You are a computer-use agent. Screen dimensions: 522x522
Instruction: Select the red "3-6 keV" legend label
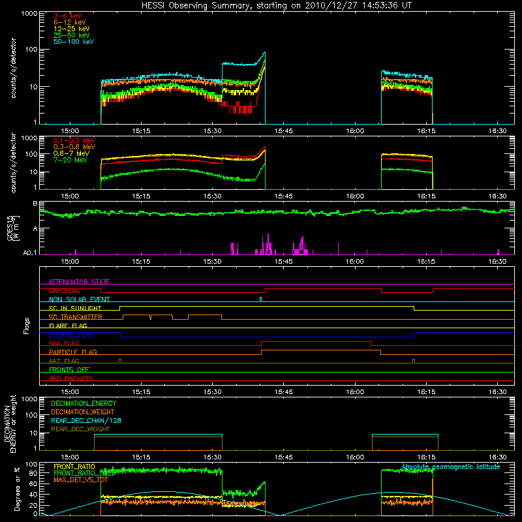point(68,16)
